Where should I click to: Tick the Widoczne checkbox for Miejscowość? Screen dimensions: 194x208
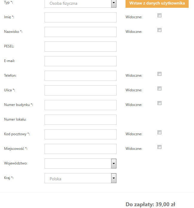click(x=160, y=147)
